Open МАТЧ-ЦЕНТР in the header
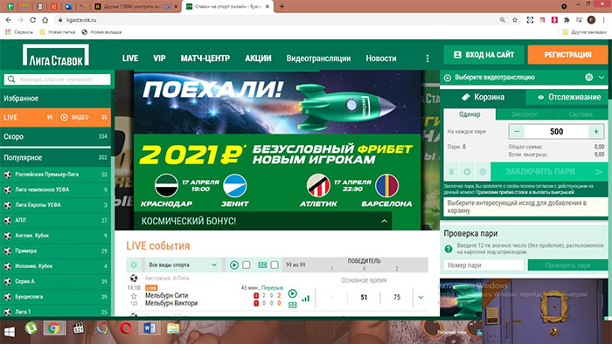This screenshot has width=612, height=351. [x=205, y=58]
